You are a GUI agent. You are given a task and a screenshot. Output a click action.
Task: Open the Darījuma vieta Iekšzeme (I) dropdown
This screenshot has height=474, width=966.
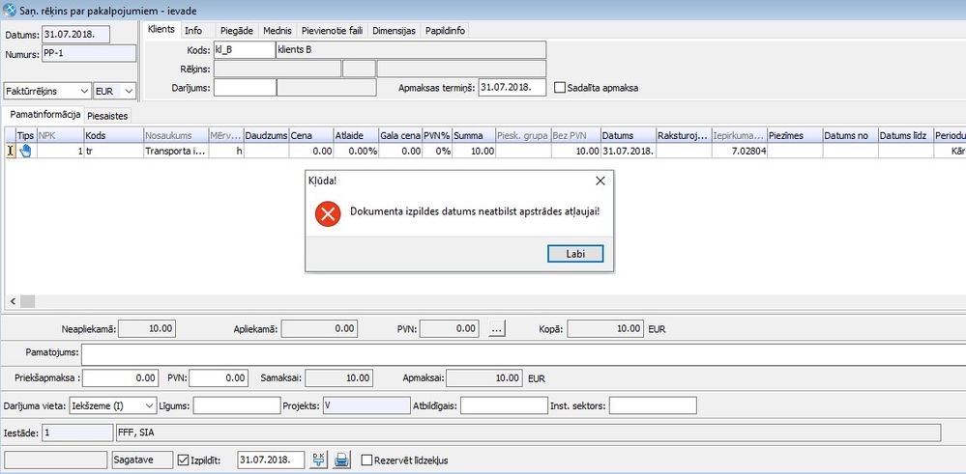click(x=113, y=405)
